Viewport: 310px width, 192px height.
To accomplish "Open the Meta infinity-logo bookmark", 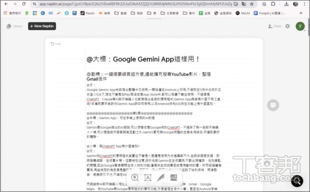I will pyautogui.click(x=51, y=13).
